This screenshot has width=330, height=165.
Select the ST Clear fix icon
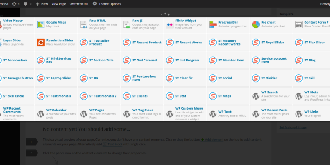pos(170,78)
